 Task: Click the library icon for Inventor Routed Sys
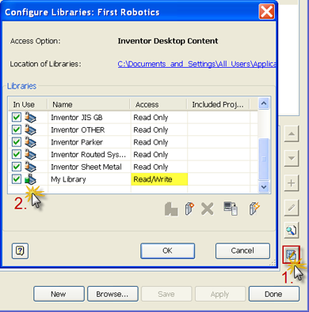pyautogui.click(x=30, y=154)
